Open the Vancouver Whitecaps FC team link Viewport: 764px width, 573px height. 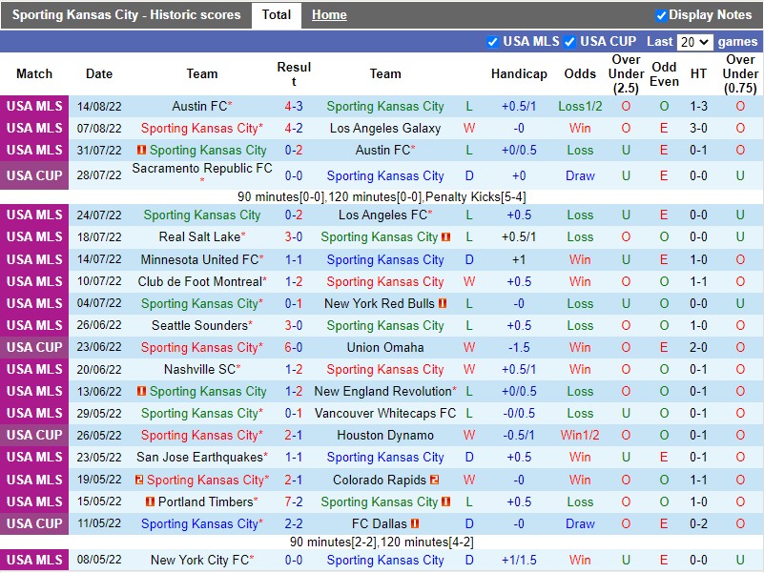385,413
